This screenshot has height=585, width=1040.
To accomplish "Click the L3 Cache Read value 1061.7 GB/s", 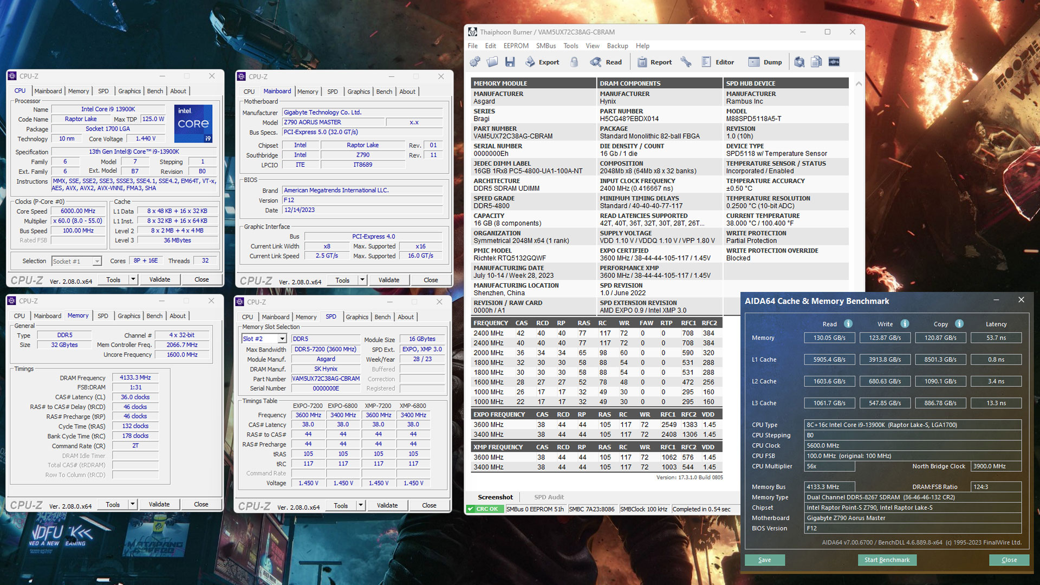I will pos(829,403).
